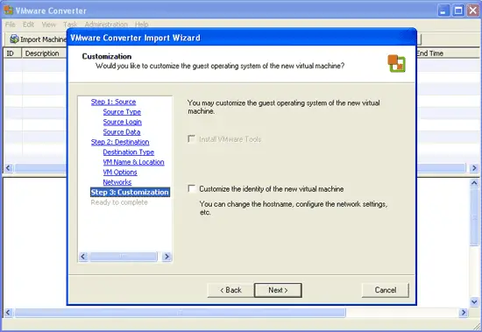Image resolution: width=482 pixels, height=332 pixels.
Task: Click the bottom pane right scroll arrow
Action: point(464,313)
